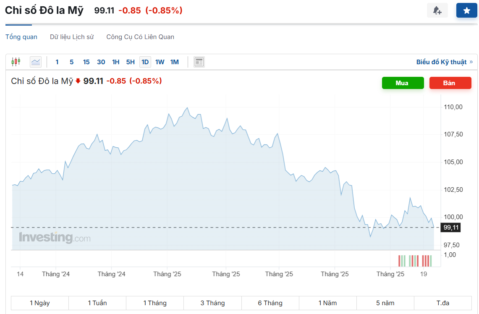Image resolution: width=479 pixels, height=314 pixels.
Task: Click the green Mua button
Action: click(x=403, y=83)
